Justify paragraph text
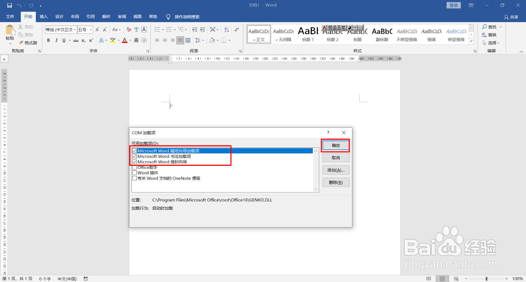Screen dimensions: 526x282 (180, 40)
